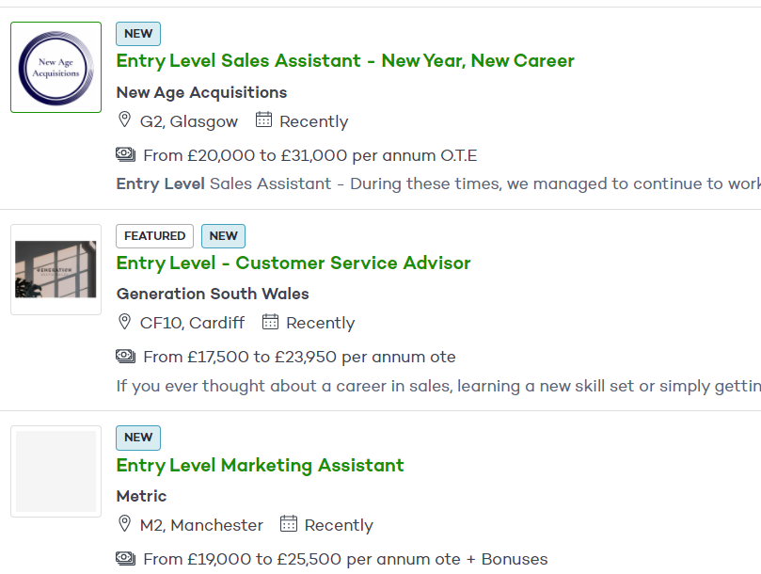Click the calendar icon in the Generation South Wales listing

click(270, 322)
